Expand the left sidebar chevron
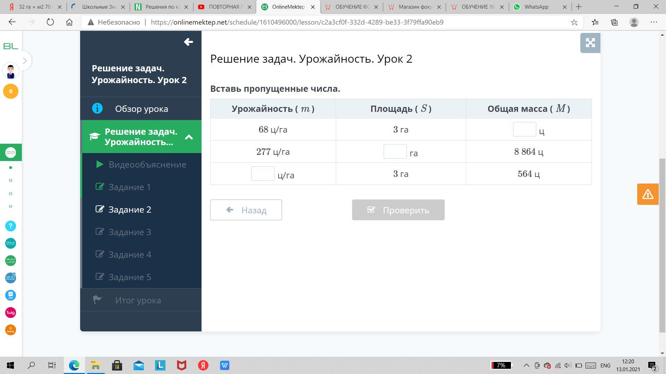The image size is (666, 374). pyautogui.click(x=25, y=61)
